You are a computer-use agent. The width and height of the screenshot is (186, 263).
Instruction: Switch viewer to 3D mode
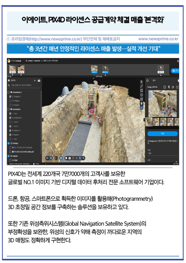click(51, 158)
